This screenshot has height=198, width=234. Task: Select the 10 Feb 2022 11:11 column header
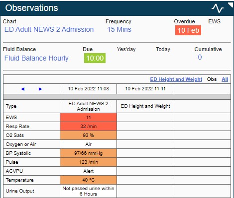click(x=145, y=89)
